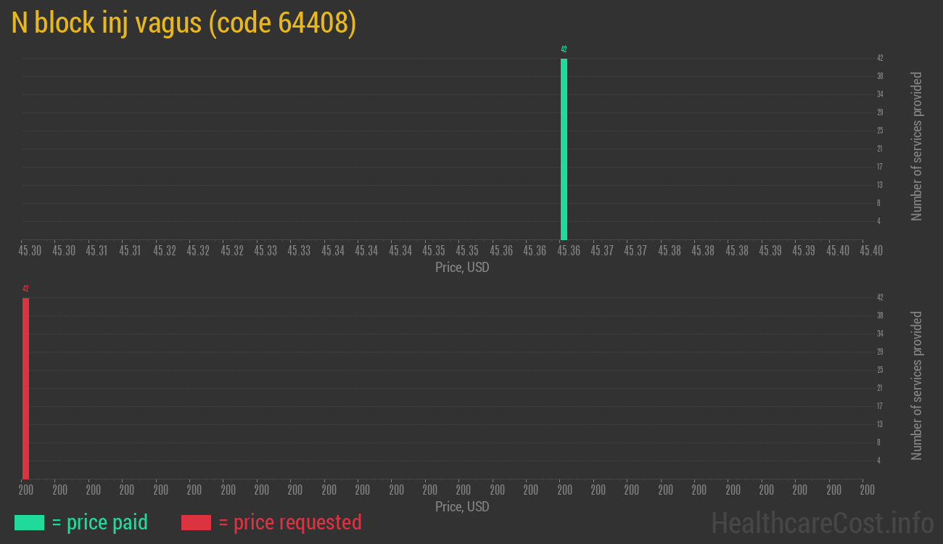Click the leftmost 45.30 x-axis tick label
943x544 pixels.
click(30, 250)
